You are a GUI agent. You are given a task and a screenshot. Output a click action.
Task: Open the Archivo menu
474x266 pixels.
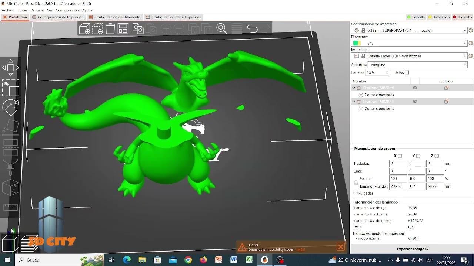pyautogui.click(x=8, y=10)
